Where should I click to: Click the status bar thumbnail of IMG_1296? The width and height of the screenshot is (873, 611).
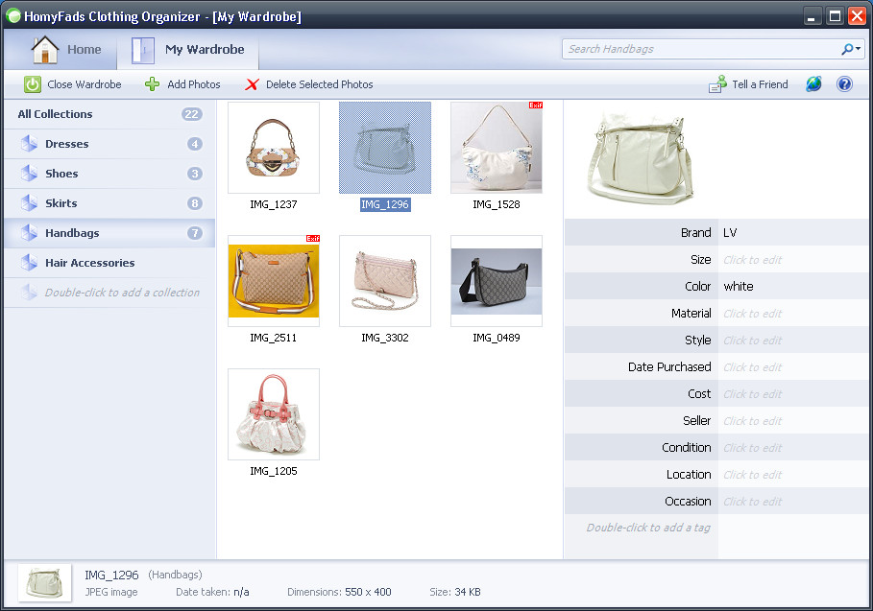(x=44, y=582)
